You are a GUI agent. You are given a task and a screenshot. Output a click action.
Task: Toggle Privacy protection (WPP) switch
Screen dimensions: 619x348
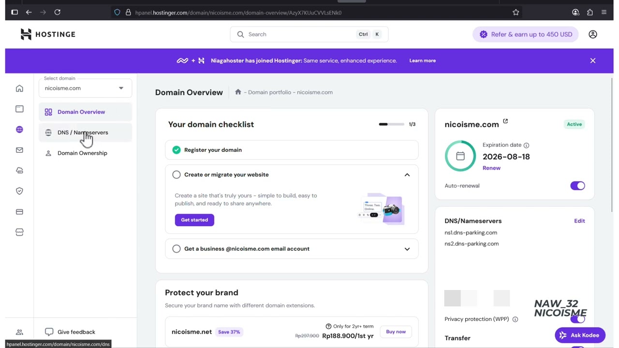(x=577, y=319)
